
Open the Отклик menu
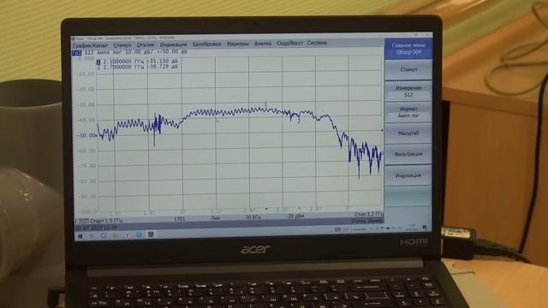click(146, 45)
